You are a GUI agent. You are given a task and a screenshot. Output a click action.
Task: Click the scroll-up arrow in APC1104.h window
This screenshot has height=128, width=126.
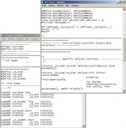124,9
